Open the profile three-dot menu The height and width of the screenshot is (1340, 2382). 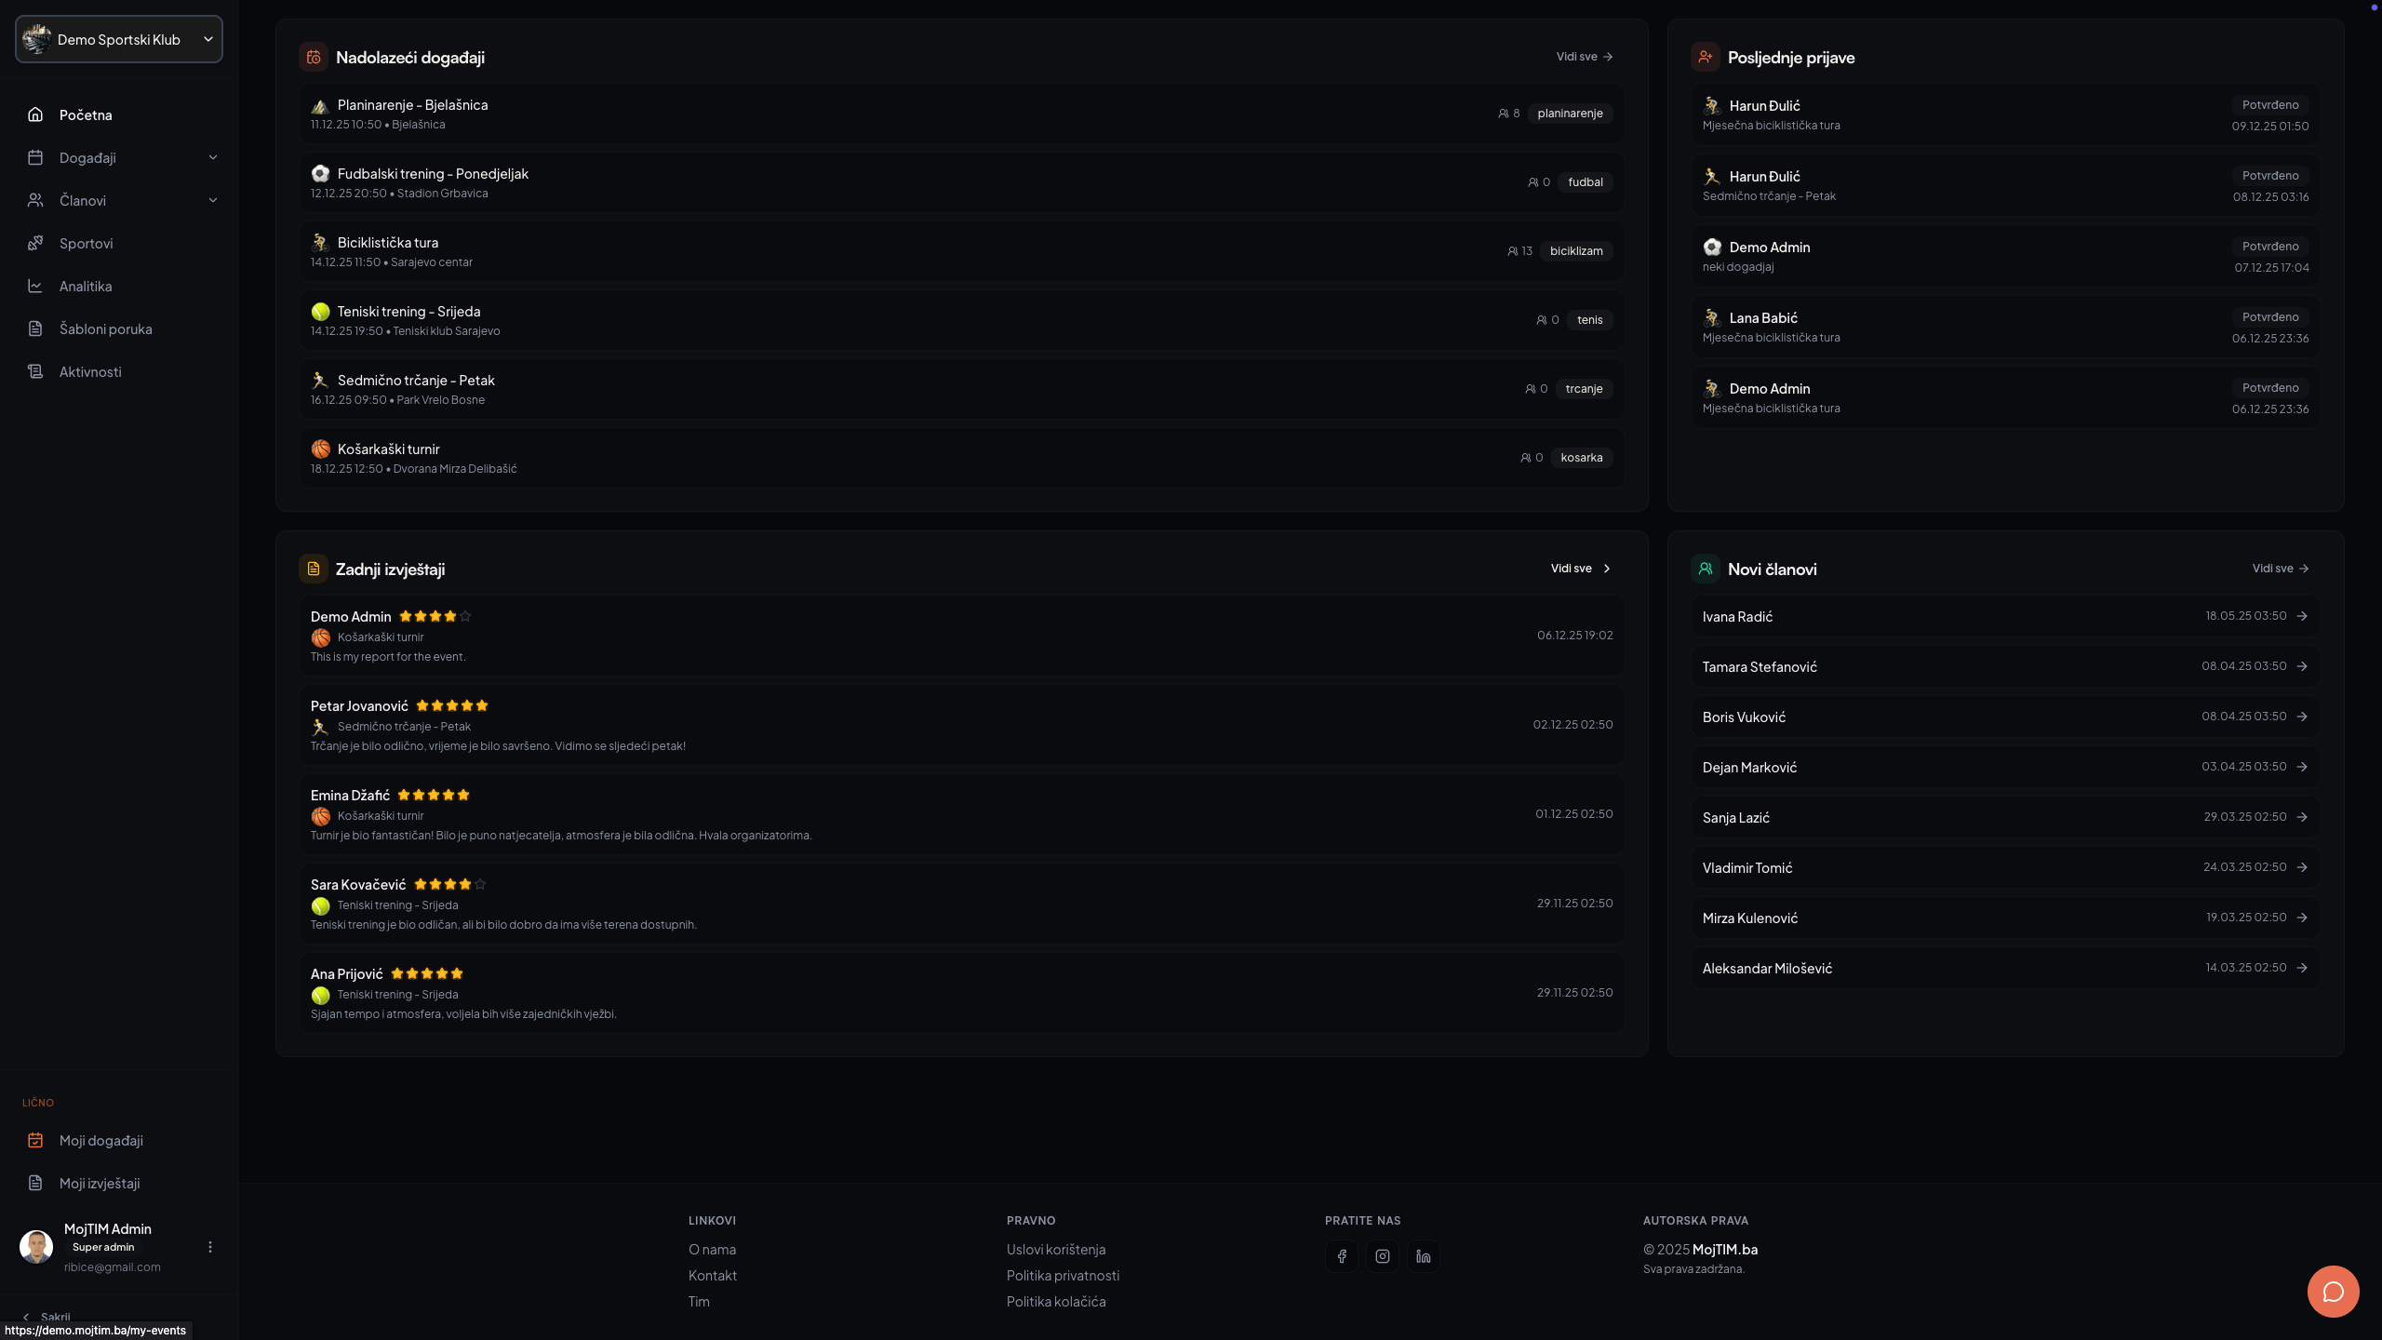[x=209, y=1245]
